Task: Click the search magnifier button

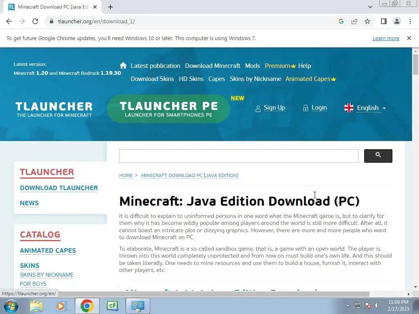Action: pyautogui.click(x=378, y=156)
